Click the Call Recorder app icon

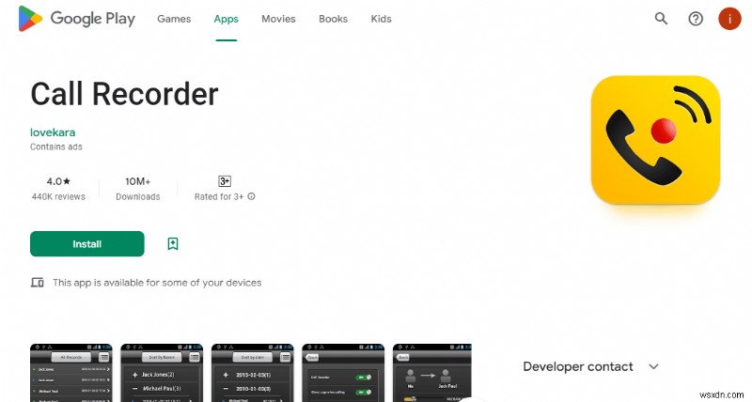click(x=655, y=140)
